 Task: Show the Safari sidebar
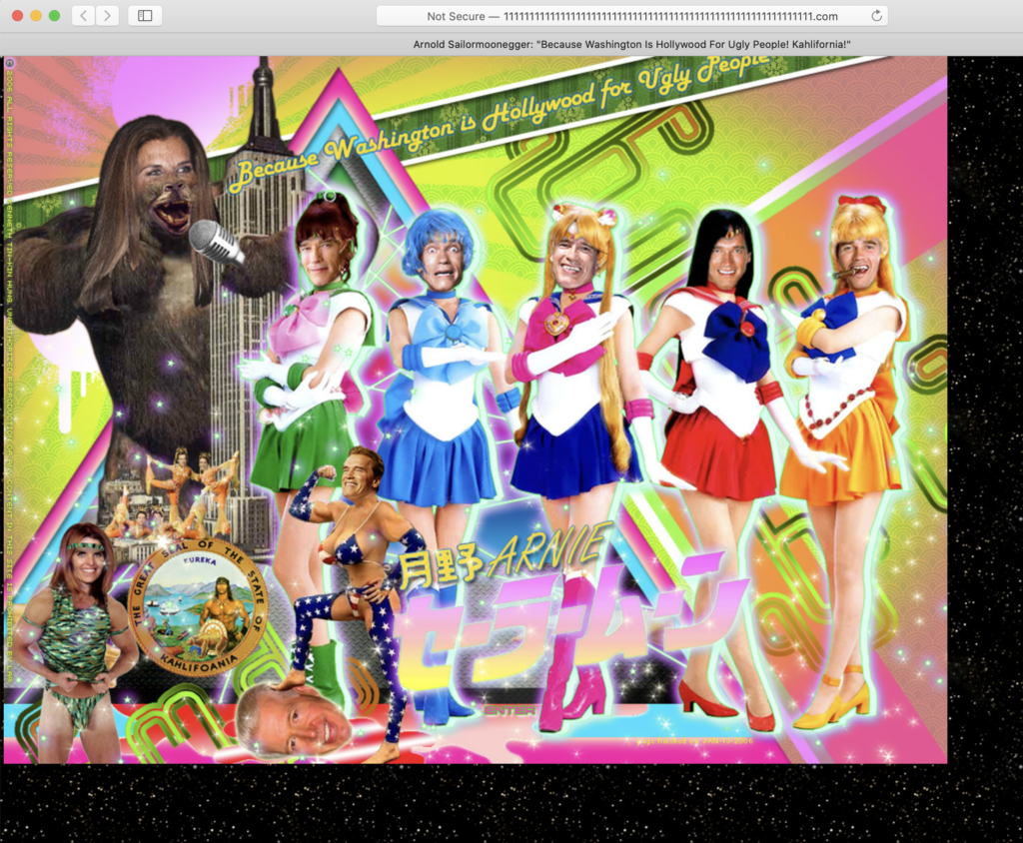145,16
